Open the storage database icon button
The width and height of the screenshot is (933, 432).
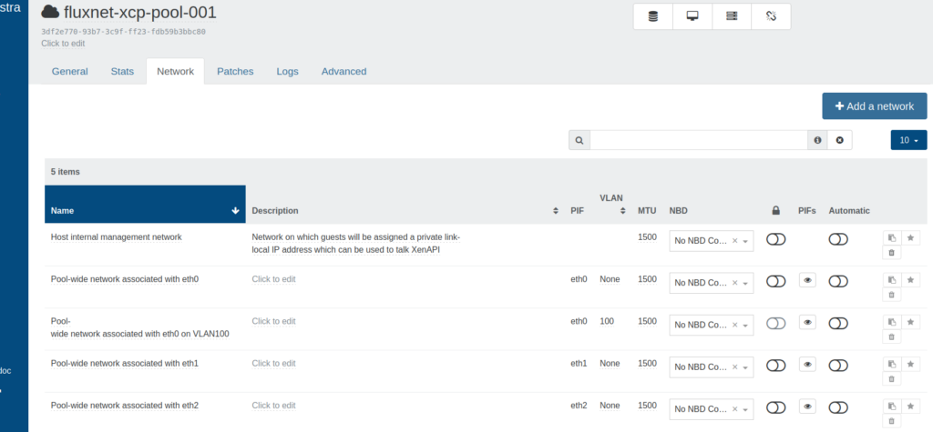pyautogui.click(x=652, y=16)
